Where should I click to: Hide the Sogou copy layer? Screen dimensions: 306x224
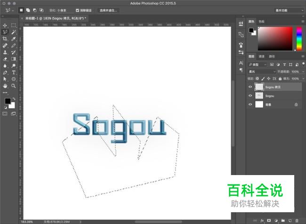click(x=250, y=87)
